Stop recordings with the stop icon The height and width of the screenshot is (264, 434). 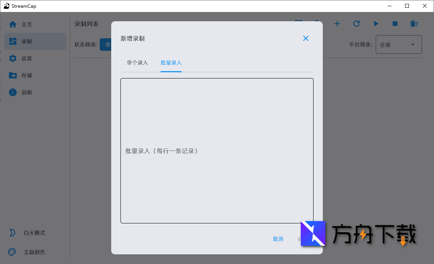[395, 24]
